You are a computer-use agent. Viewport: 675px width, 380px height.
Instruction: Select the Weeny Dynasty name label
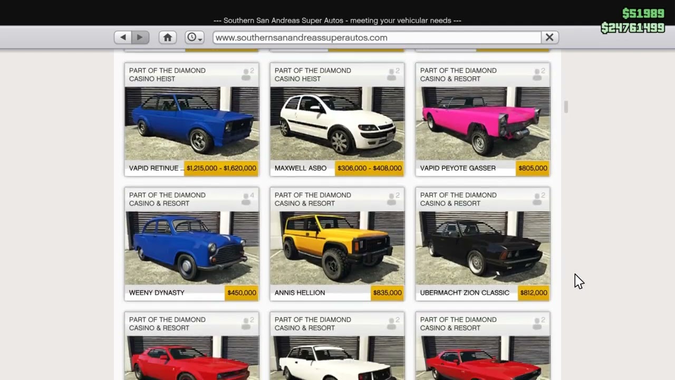tap(157, 293)
